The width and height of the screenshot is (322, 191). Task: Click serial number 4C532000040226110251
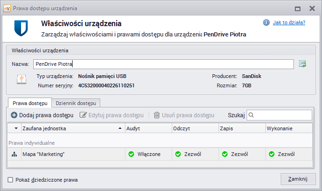click(106, 85)
